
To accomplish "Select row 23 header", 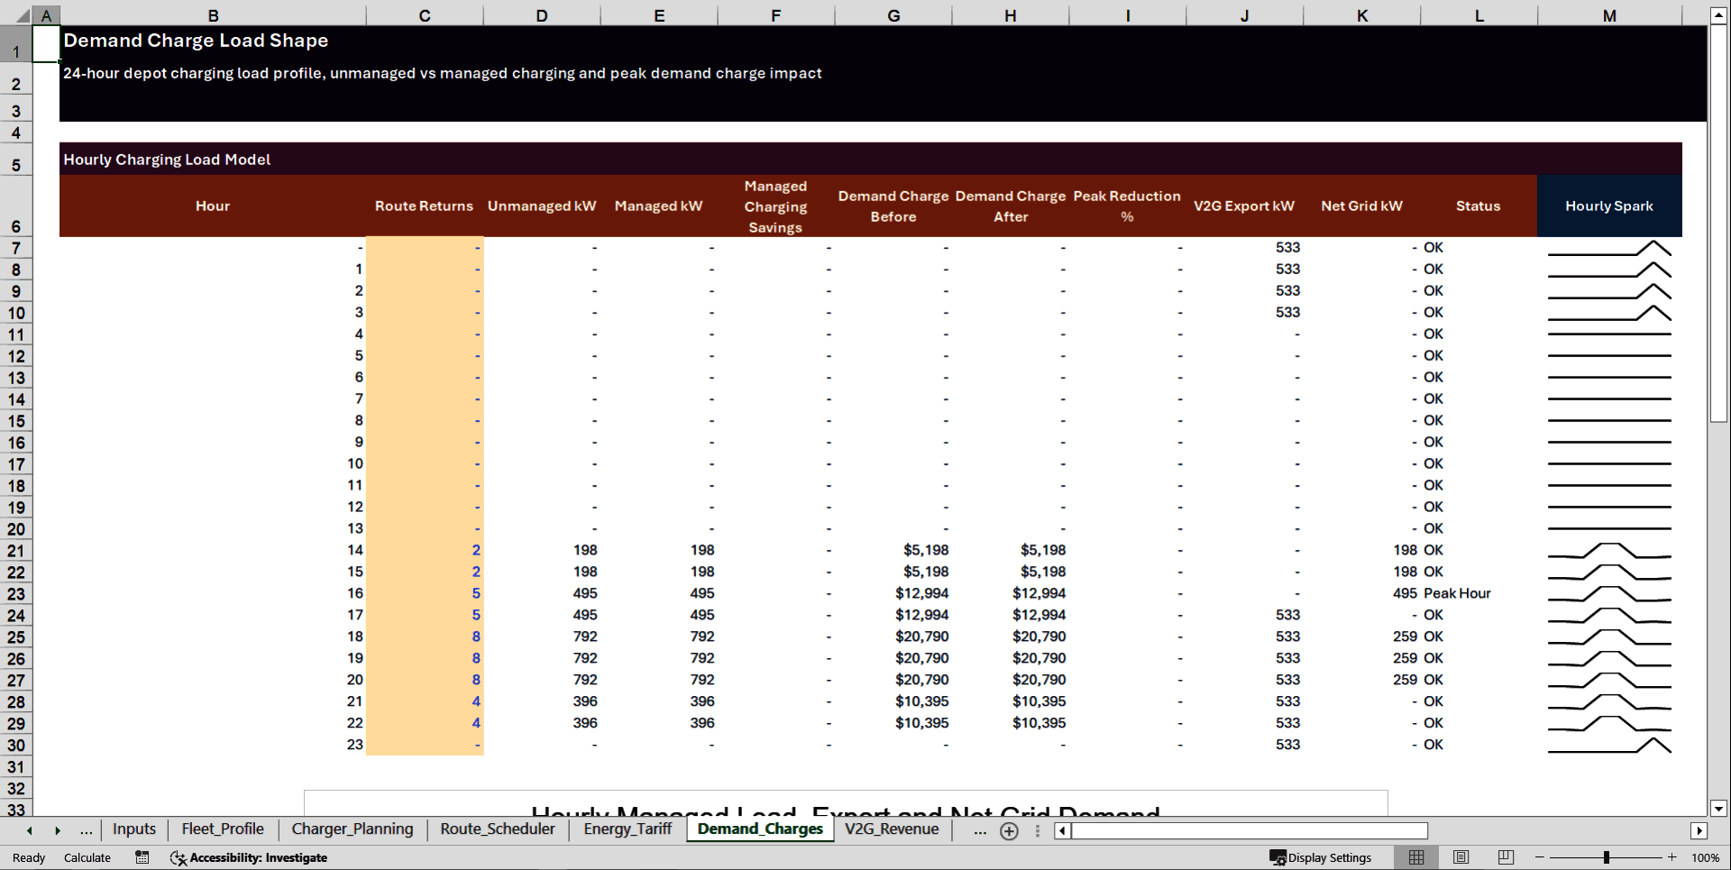I will (x=16, y=594).
